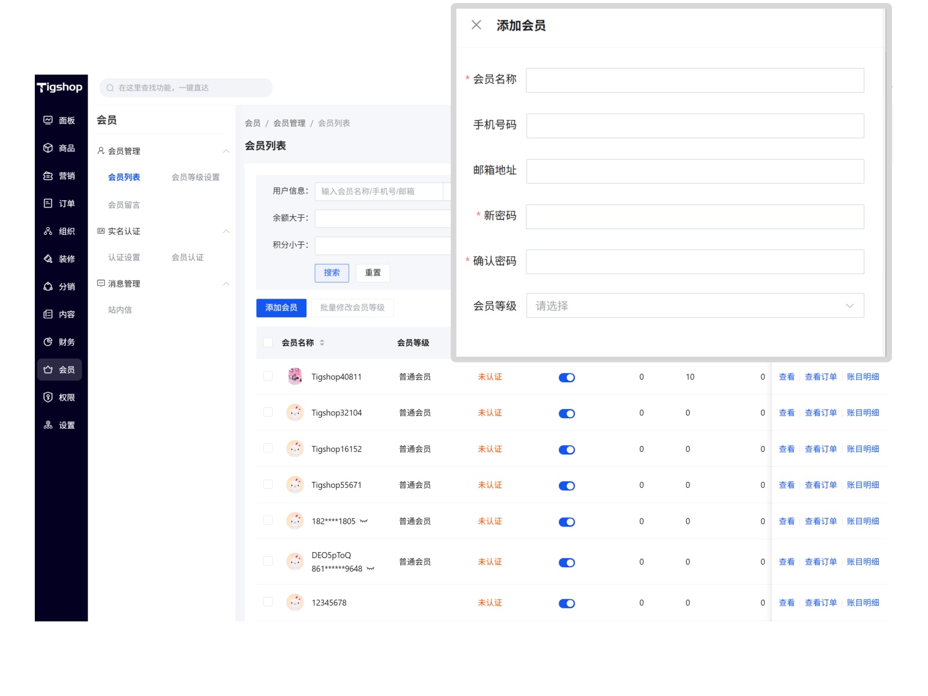Screen dimensions: 928x696
Task: Toggle the status switch for Tigshop40811
Action: [567, 378]
